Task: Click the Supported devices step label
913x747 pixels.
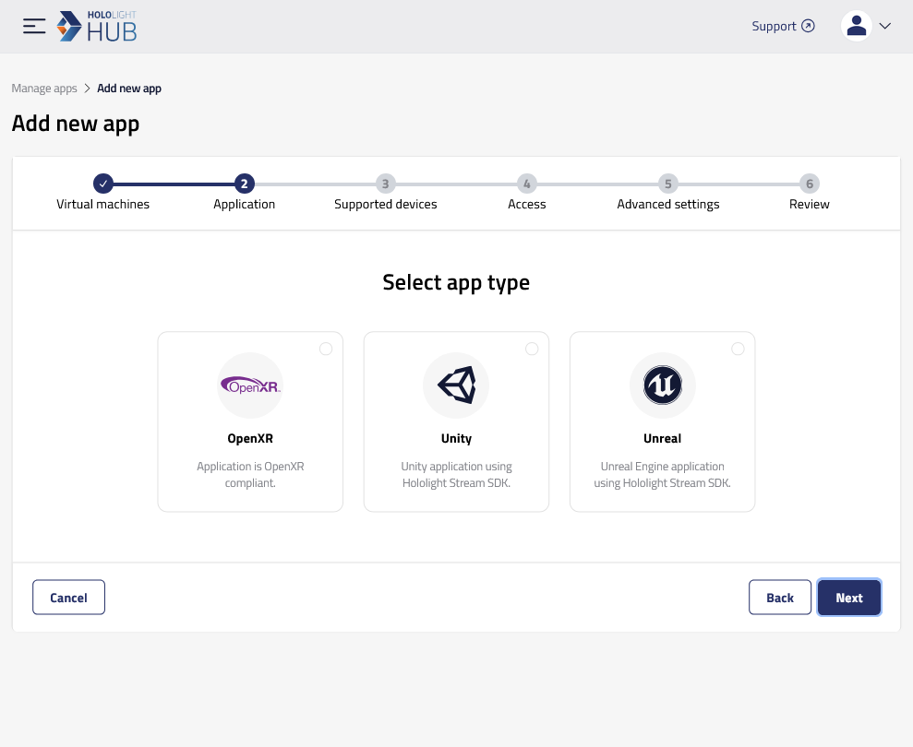Action: click(386, 204)
